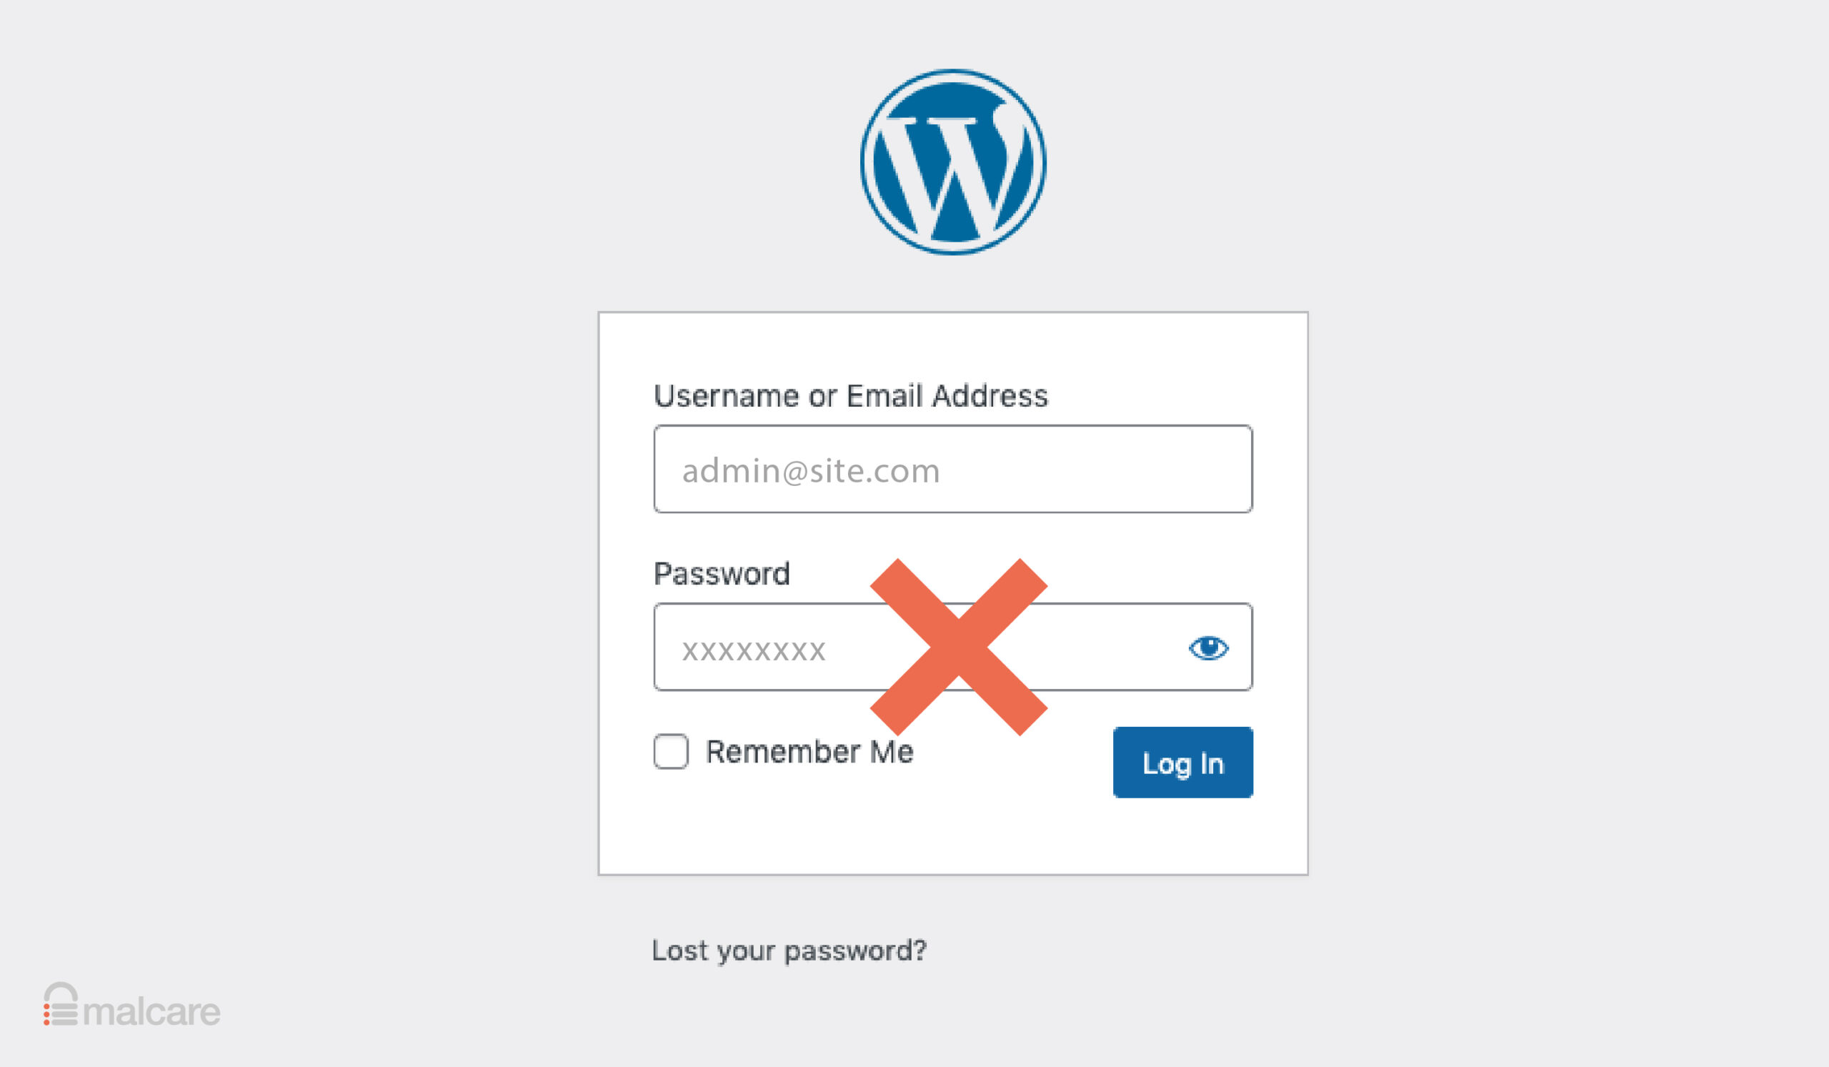Click the Password field label
The image size is (1829, 1067).
(x=722, y=573)
